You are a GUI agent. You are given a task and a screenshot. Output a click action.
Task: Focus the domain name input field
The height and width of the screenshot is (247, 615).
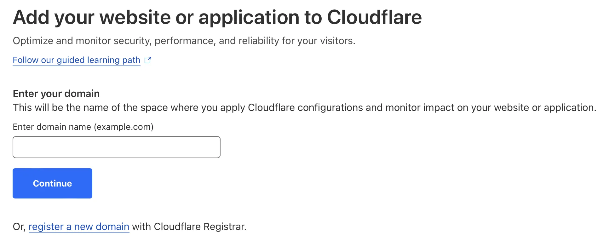(116, 147)
